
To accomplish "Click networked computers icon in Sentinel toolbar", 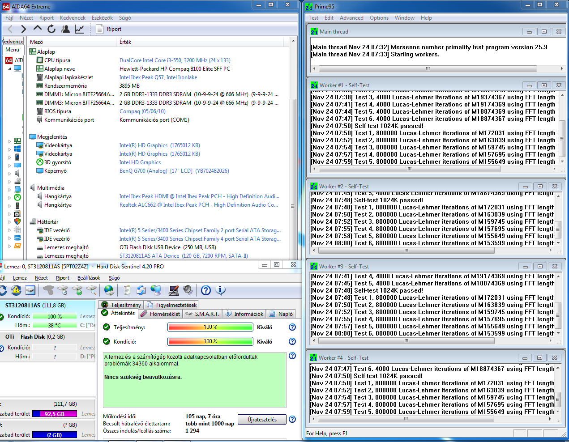I will pos(156,290).
